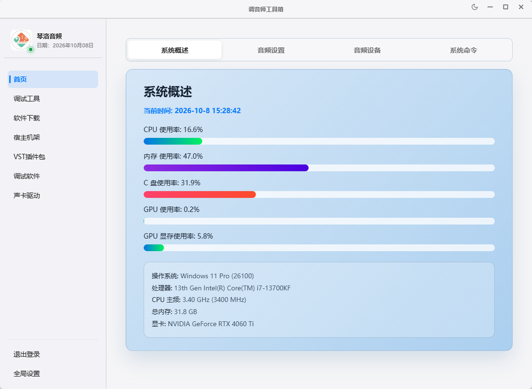Click the 显卡: NVIDIA GeForce RTX 4060 Ti line
Screen dimensions: 532x389
[x=203, y=324]
